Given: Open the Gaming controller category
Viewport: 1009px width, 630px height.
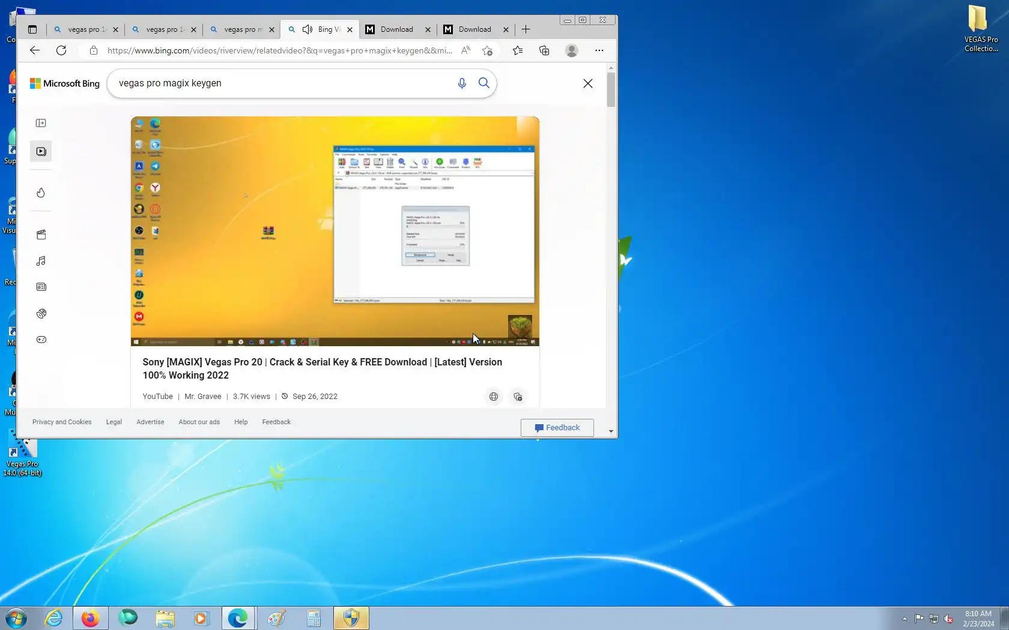Looking at the screenshot, I should pyautogui.click(x=41, y=340).
